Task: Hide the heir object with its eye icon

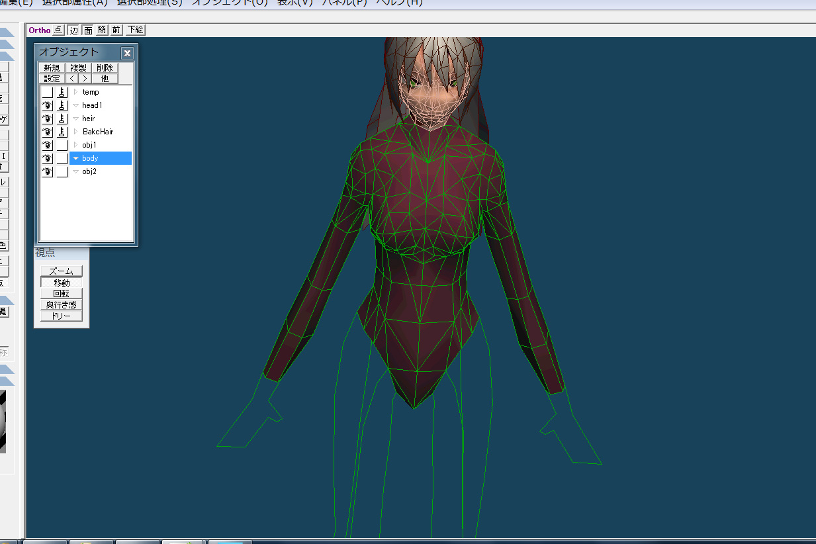Action: pyautogui.click(x=47, y=118)
